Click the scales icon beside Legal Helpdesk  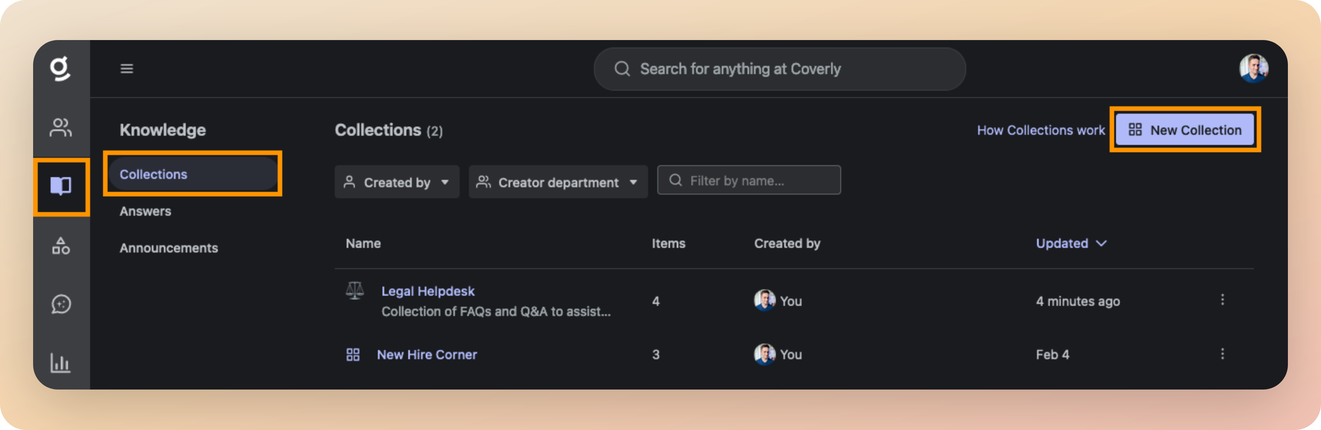pyautogui.click(x=354, y=291)
